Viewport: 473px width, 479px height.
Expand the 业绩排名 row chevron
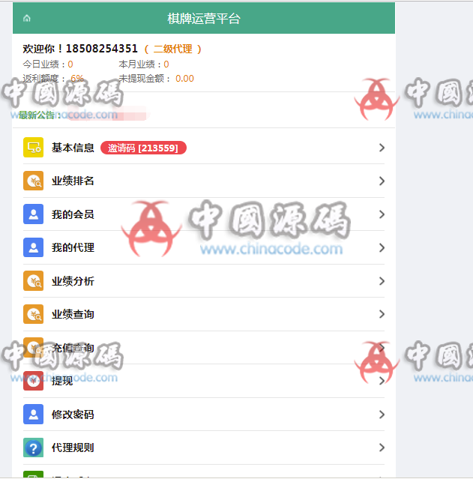point(382,181)
